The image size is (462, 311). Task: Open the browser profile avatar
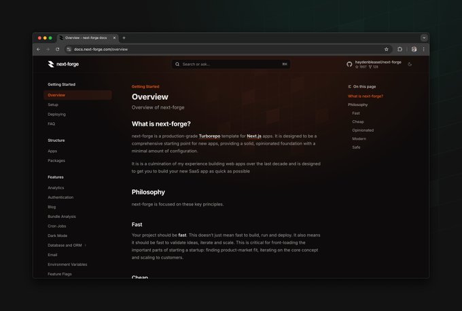click(414, 49)
